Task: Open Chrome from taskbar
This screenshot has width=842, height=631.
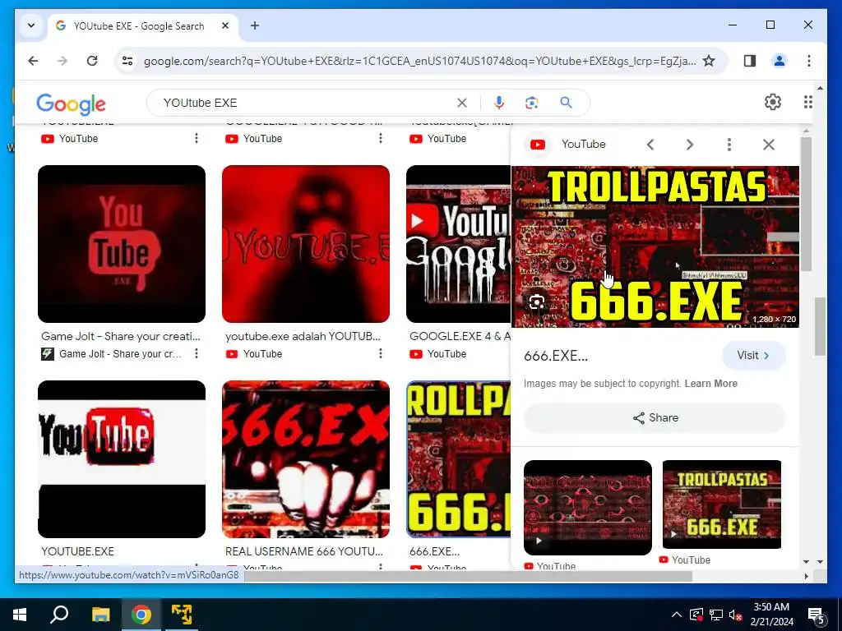Action: tap(141, 615)
